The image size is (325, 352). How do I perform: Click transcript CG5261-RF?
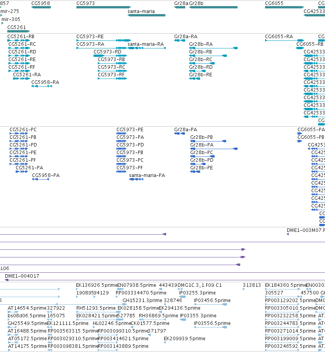coord(22,67)
